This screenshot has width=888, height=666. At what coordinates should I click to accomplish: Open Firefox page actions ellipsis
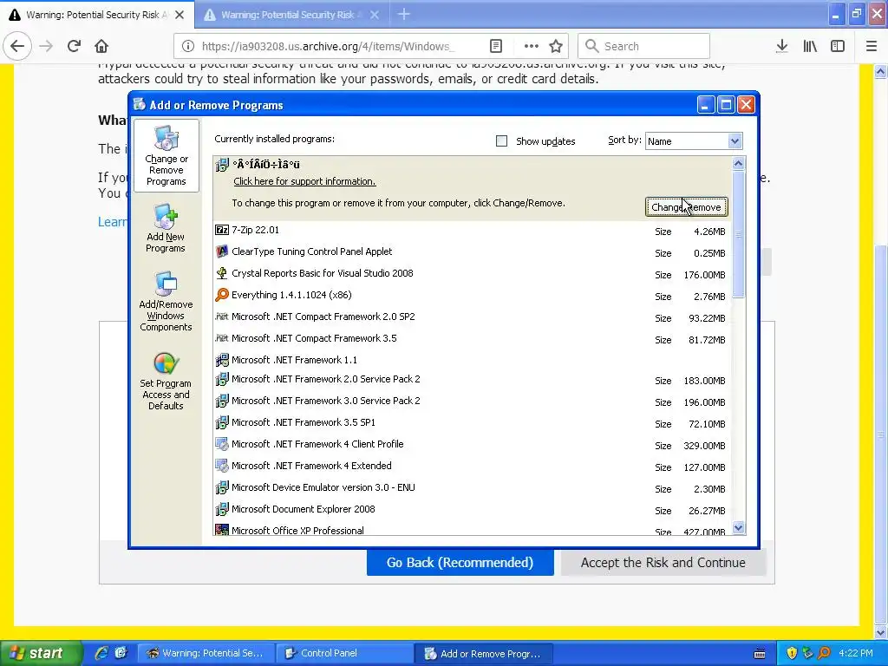532,46
